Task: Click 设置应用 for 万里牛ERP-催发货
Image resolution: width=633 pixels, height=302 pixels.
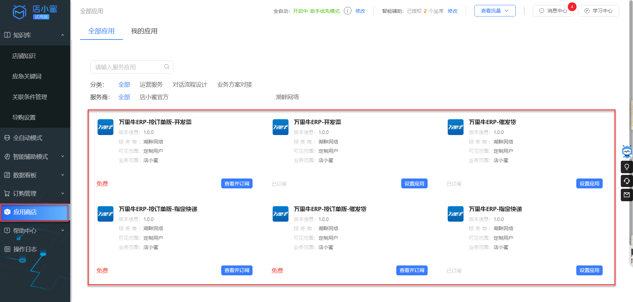Action: pos(589,183)
